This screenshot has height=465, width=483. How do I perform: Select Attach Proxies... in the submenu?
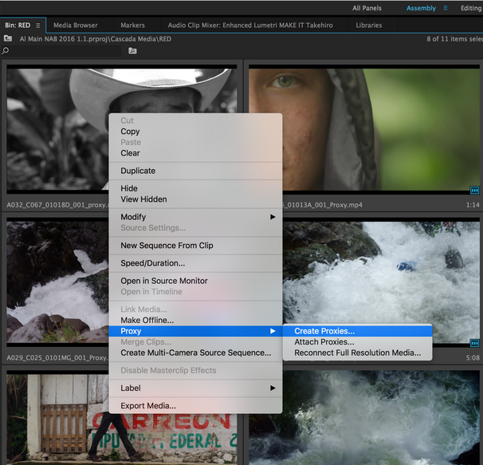(x=357, y=341)
